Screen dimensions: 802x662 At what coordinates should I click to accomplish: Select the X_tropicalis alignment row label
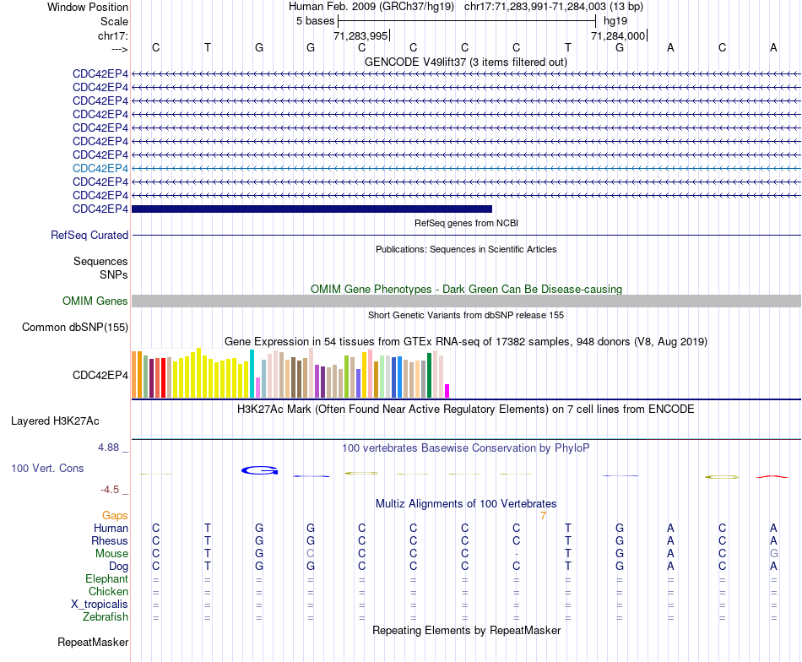click(x=100, y=605)
